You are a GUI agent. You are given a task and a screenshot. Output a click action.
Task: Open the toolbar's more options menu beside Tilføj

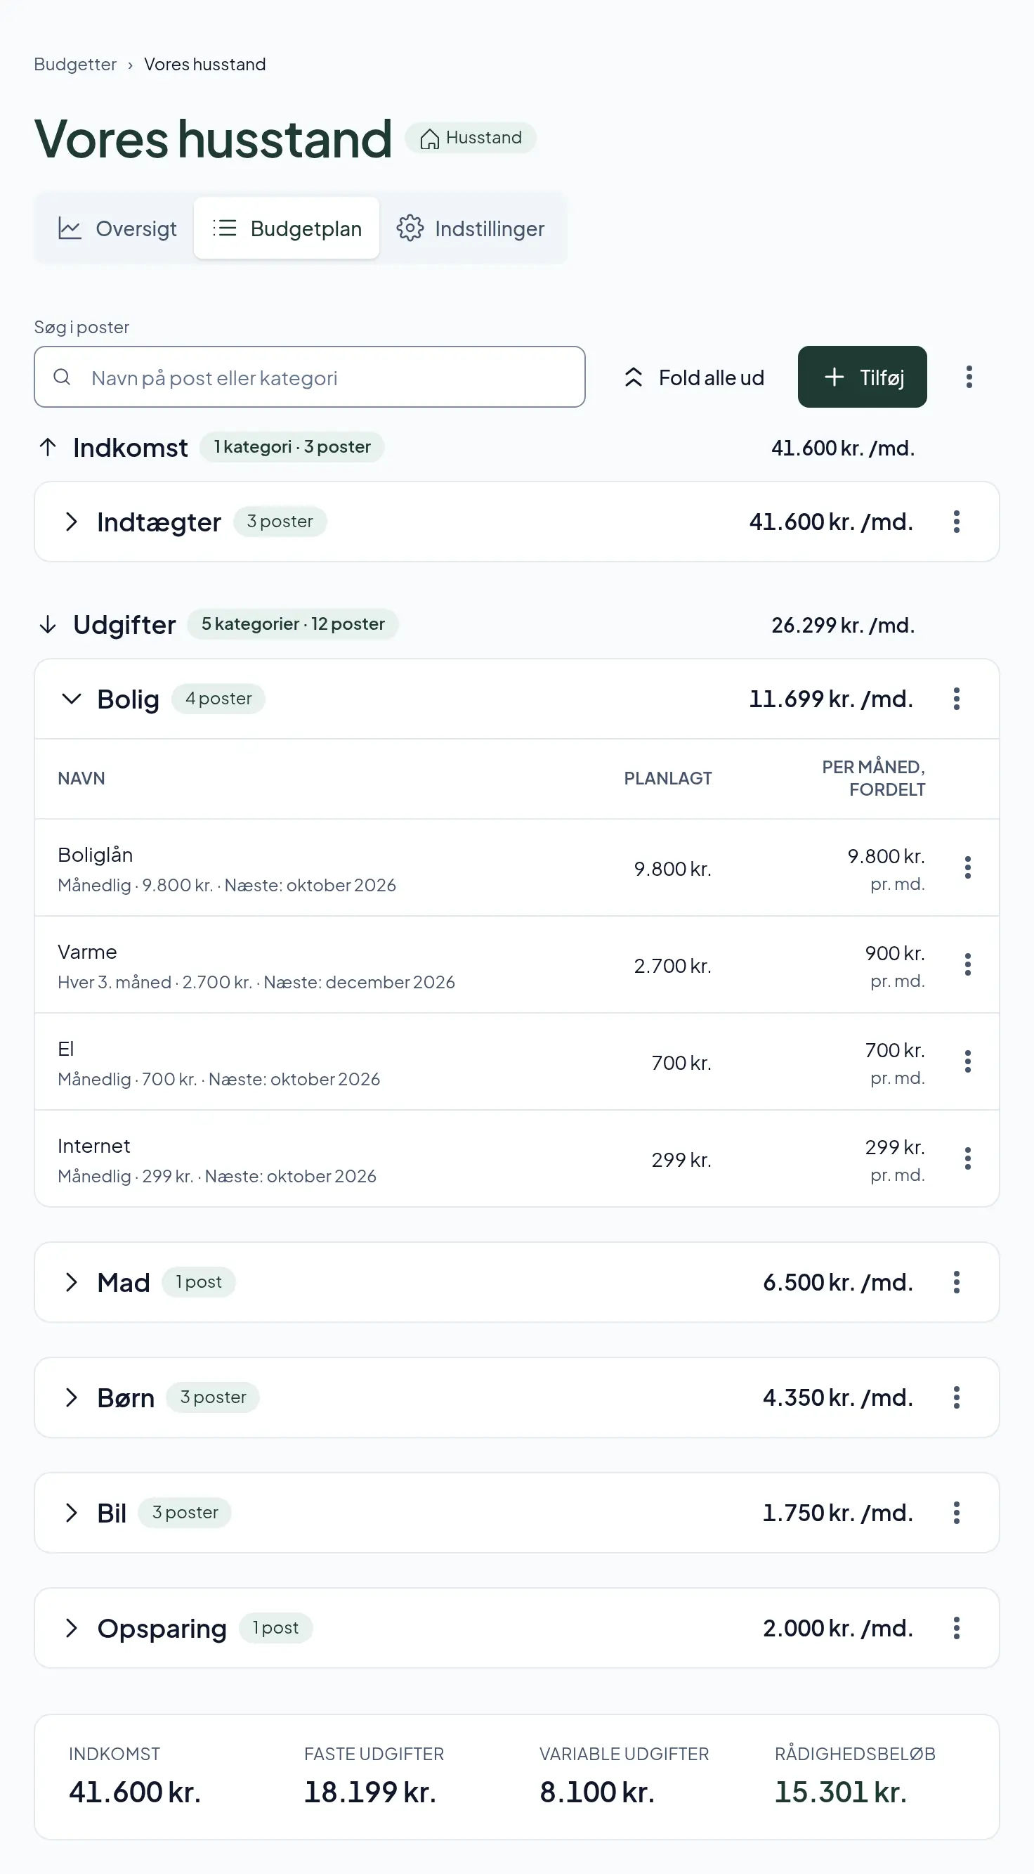point(969,377)
